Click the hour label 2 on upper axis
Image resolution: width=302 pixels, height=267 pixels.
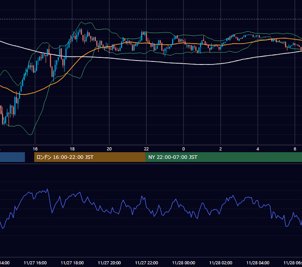[221, 149]
